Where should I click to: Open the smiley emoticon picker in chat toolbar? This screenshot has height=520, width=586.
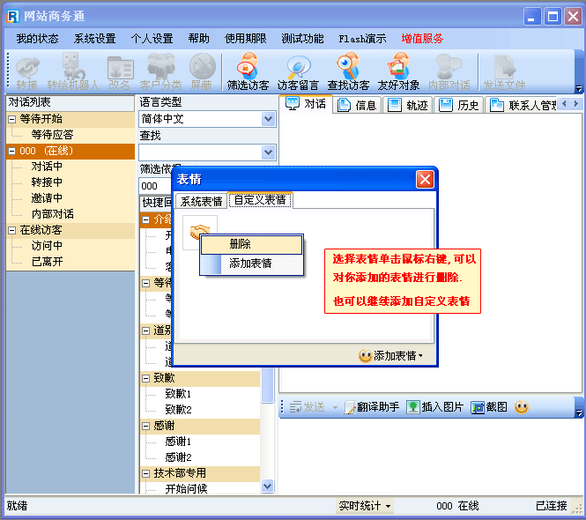pos(522,406)
